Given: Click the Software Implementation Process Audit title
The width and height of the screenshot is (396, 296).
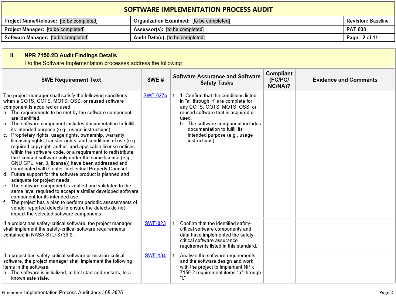Looking at the screenshot, I should pyautogui.click(x=198, y=9).
